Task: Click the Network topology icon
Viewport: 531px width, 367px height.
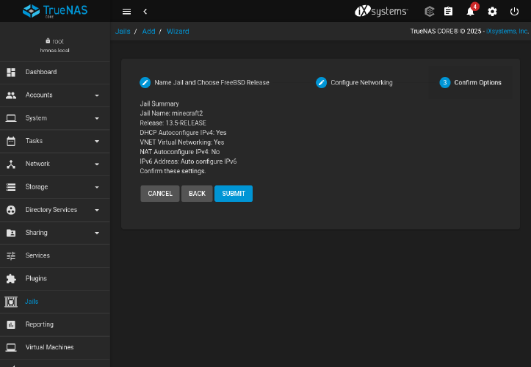Action: [x=11, y=164]
